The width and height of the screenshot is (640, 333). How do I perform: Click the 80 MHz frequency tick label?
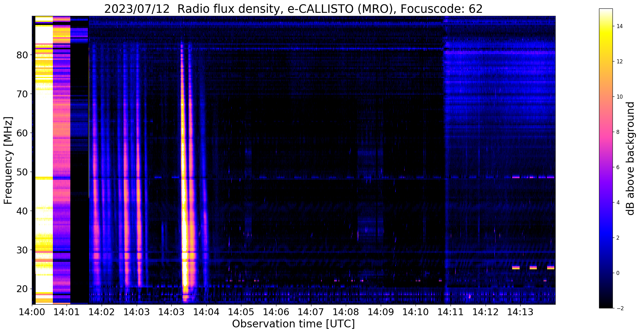(x=22, y=55)
